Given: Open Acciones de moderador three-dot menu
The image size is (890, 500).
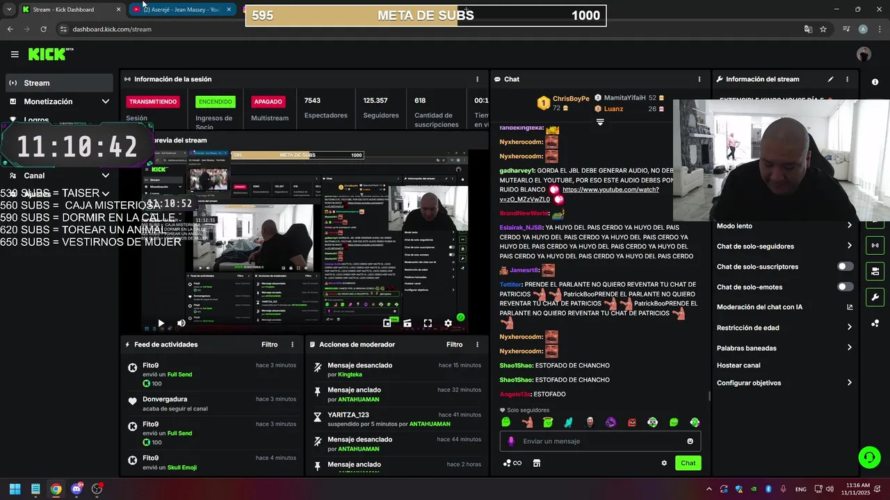Looking at the screenshot, I should 477,344.
